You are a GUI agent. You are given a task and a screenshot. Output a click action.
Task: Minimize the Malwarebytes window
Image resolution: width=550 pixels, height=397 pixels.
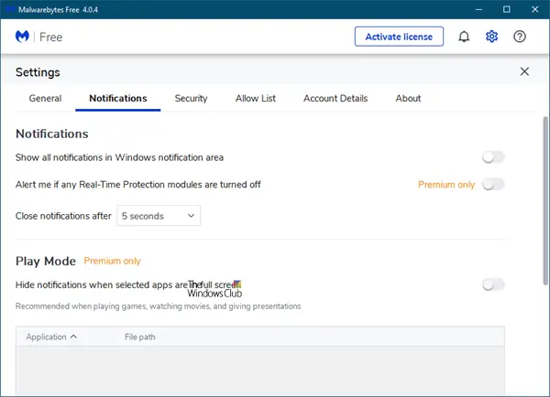478,9
